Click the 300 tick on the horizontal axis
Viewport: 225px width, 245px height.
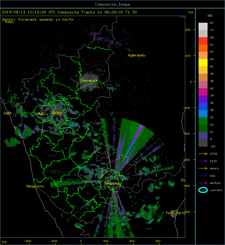158,241
